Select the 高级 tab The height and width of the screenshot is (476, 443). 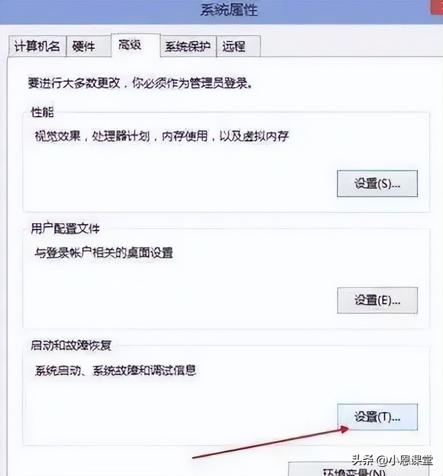pyautogui.click(x=136, y=45)
